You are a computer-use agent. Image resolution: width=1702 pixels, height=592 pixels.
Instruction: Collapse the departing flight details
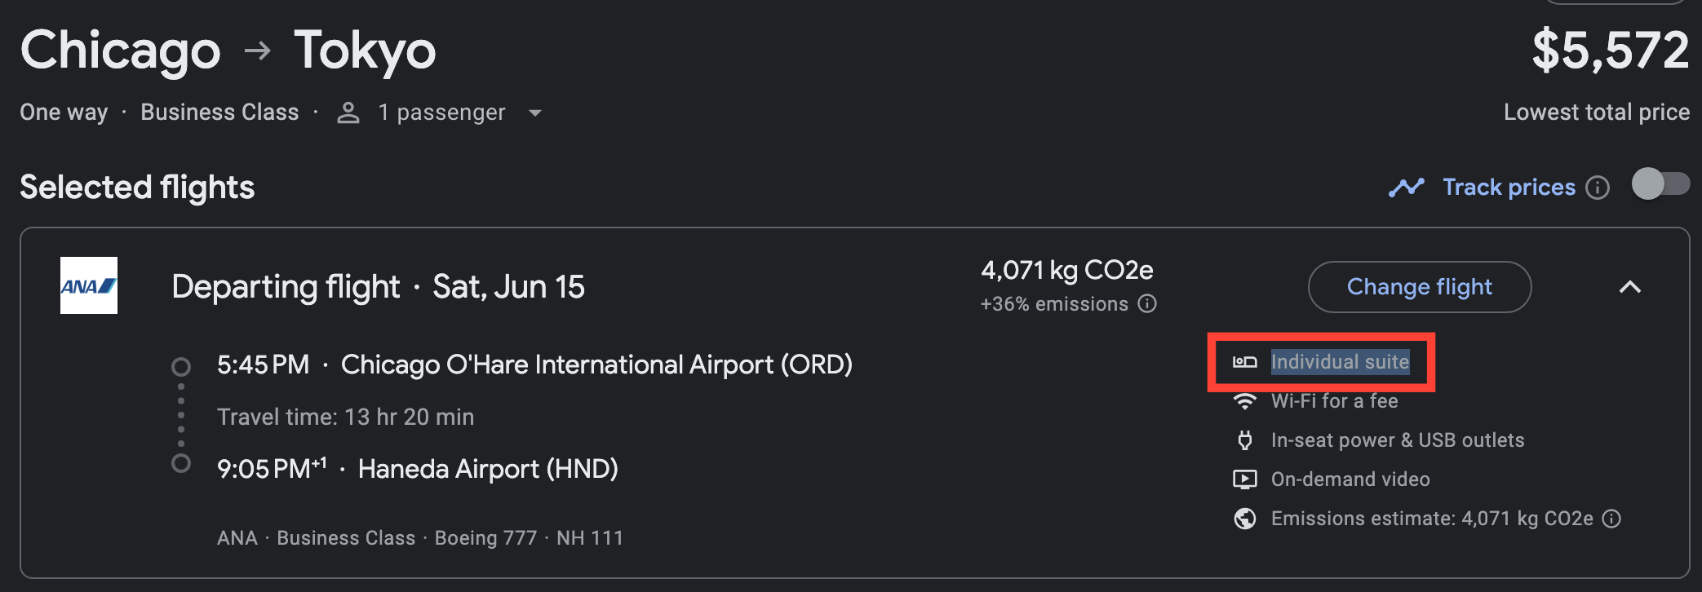click(1629, 287)
